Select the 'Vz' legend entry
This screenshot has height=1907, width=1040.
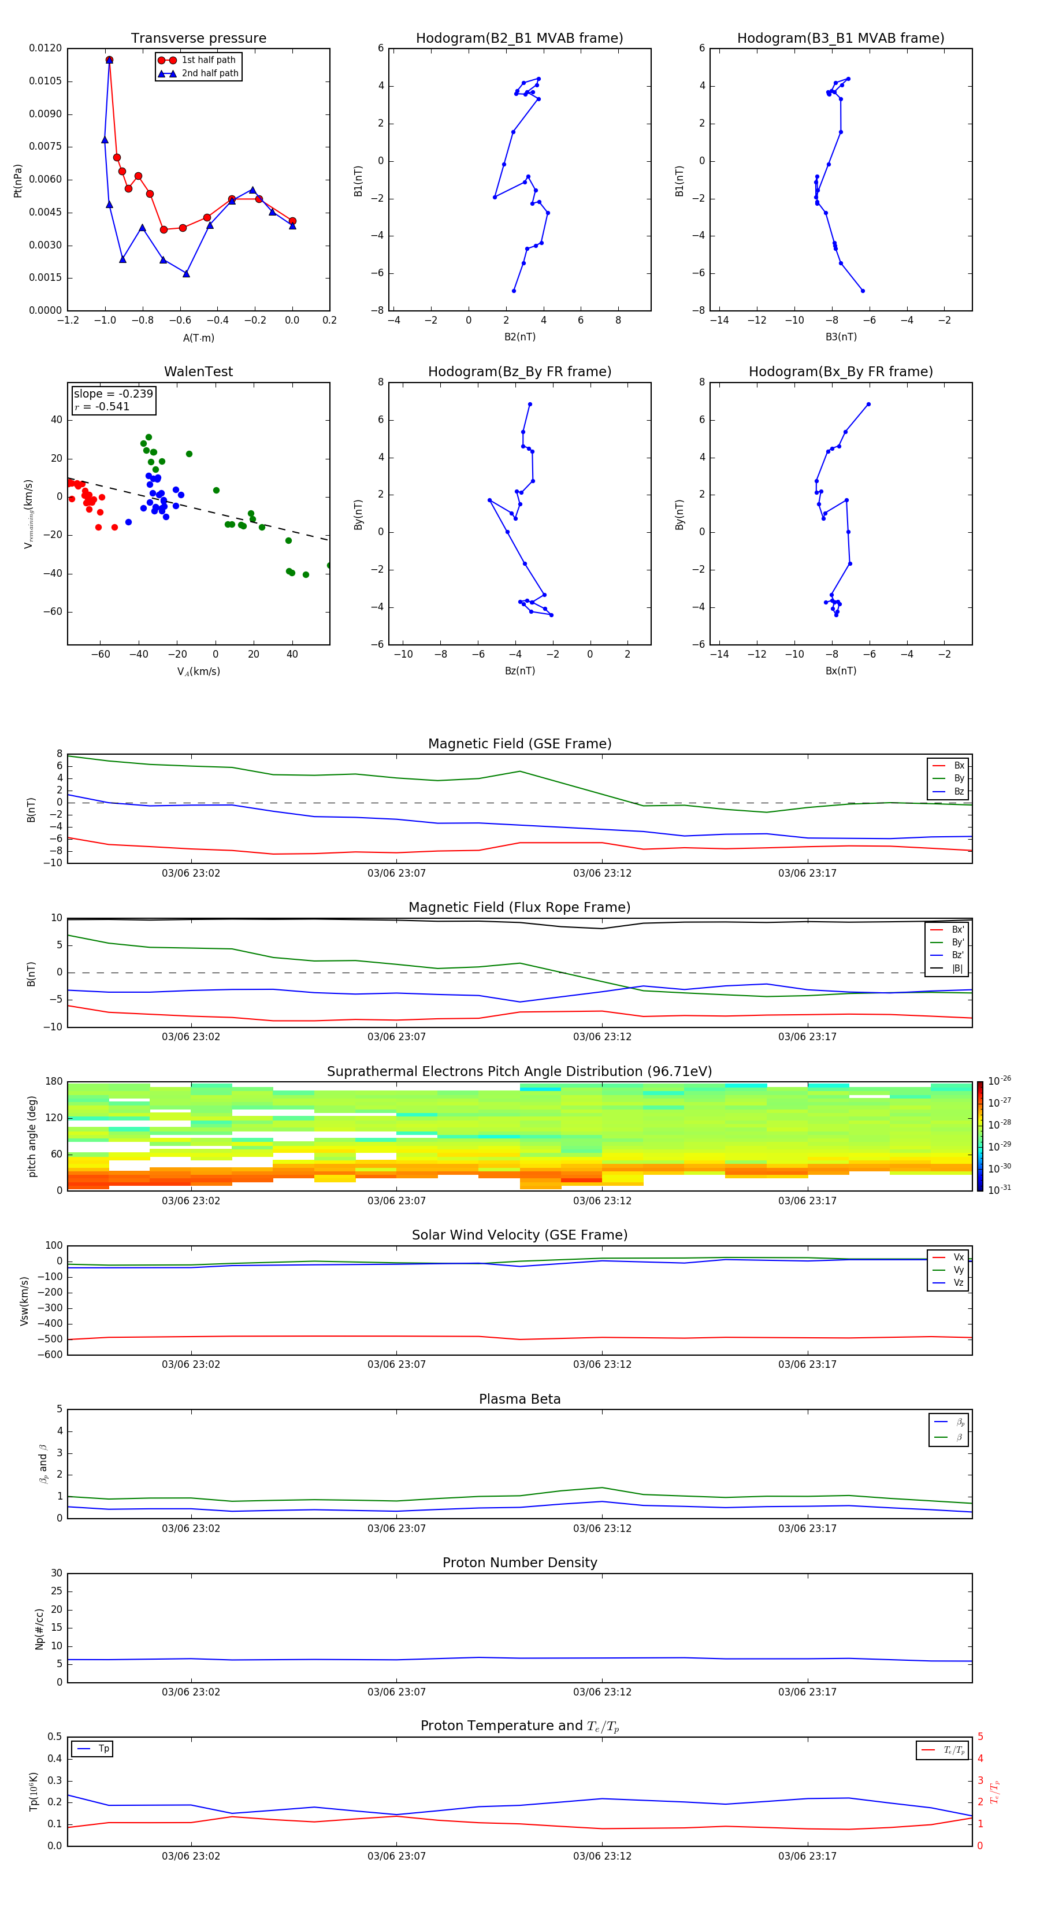pyautogui.click(x=948, y=1283)
